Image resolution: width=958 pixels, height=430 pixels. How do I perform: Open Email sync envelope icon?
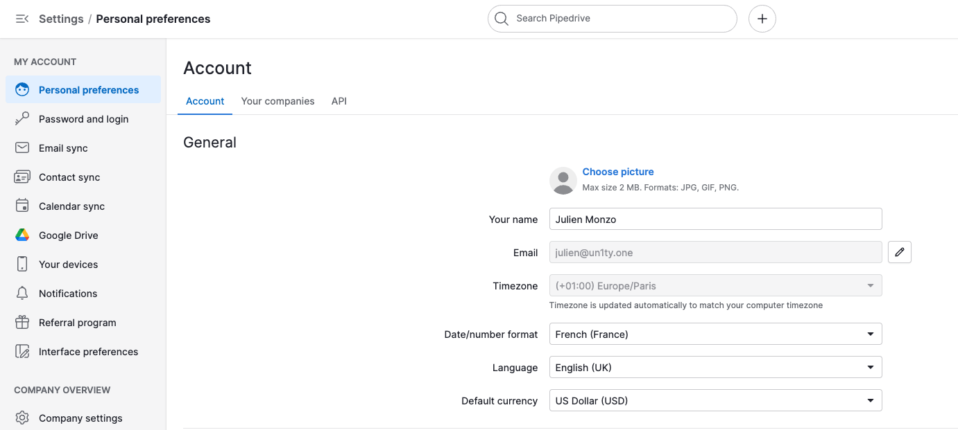(22, 148)
